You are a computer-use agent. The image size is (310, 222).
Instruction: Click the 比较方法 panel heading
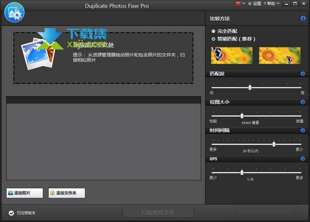[220, 19]
